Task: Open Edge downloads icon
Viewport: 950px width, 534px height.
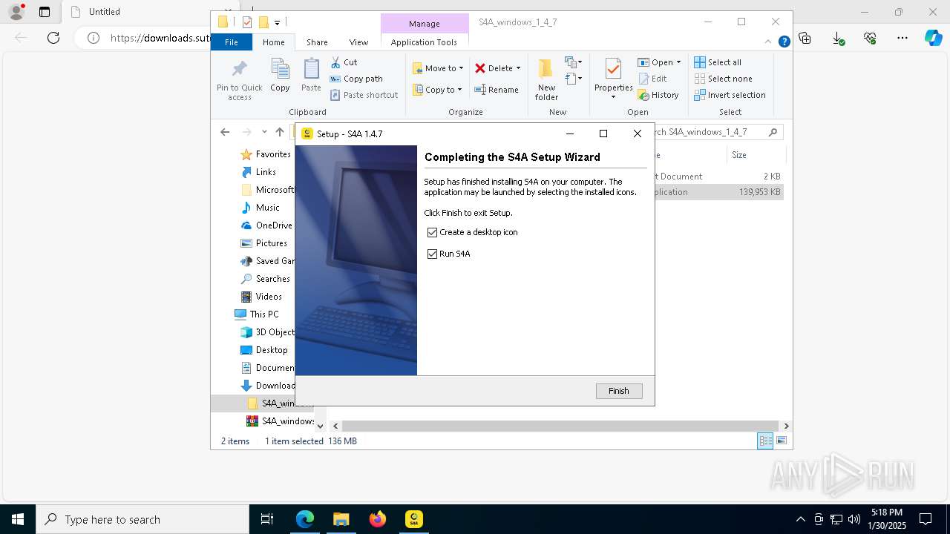Action: [838, 38]
